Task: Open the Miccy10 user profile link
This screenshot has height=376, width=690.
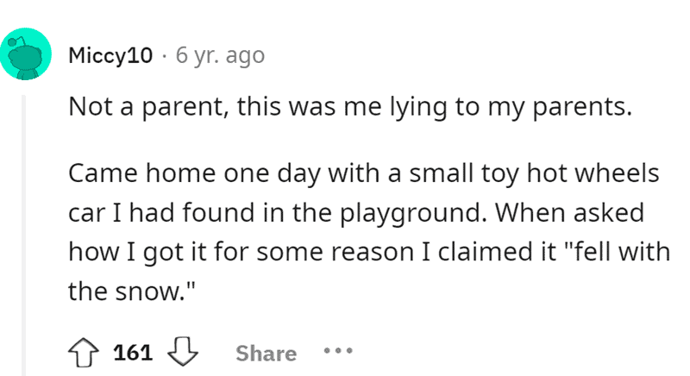Action: [x=112, y=56]
